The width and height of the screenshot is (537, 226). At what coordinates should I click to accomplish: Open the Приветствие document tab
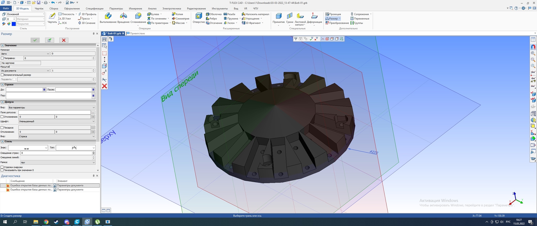137,33
